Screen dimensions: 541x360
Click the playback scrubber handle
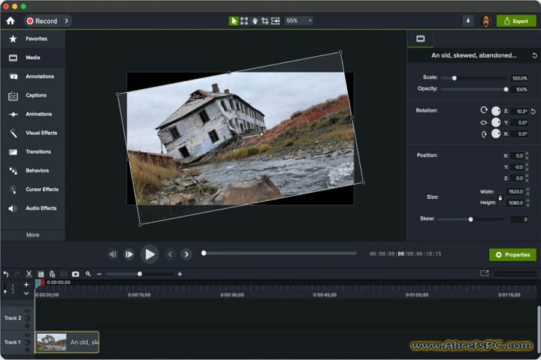[204, 253]
